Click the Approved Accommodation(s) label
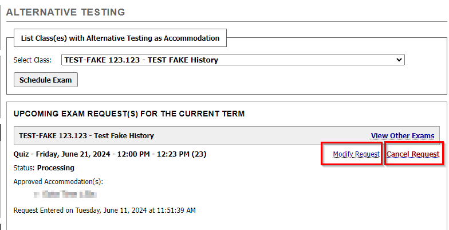The width and height of the screenshot is (449, 230). tap(58, 182)
